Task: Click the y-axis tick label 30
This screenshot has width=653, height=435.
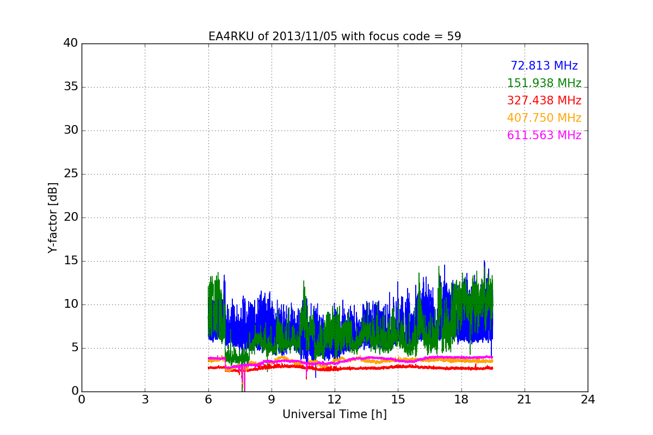Action: (71, 130)
